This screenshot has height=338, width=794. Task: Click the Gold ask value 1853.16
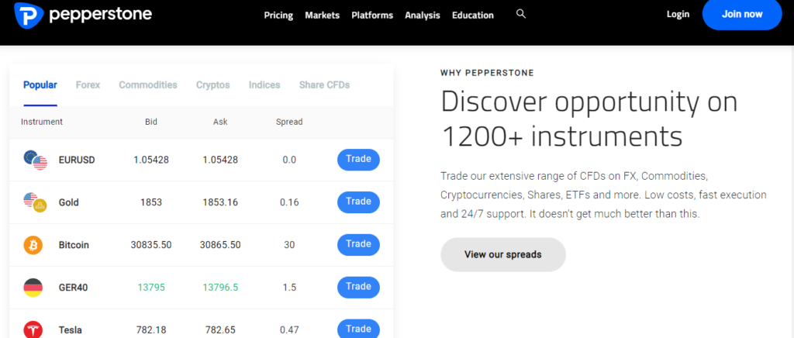(220, 202)
